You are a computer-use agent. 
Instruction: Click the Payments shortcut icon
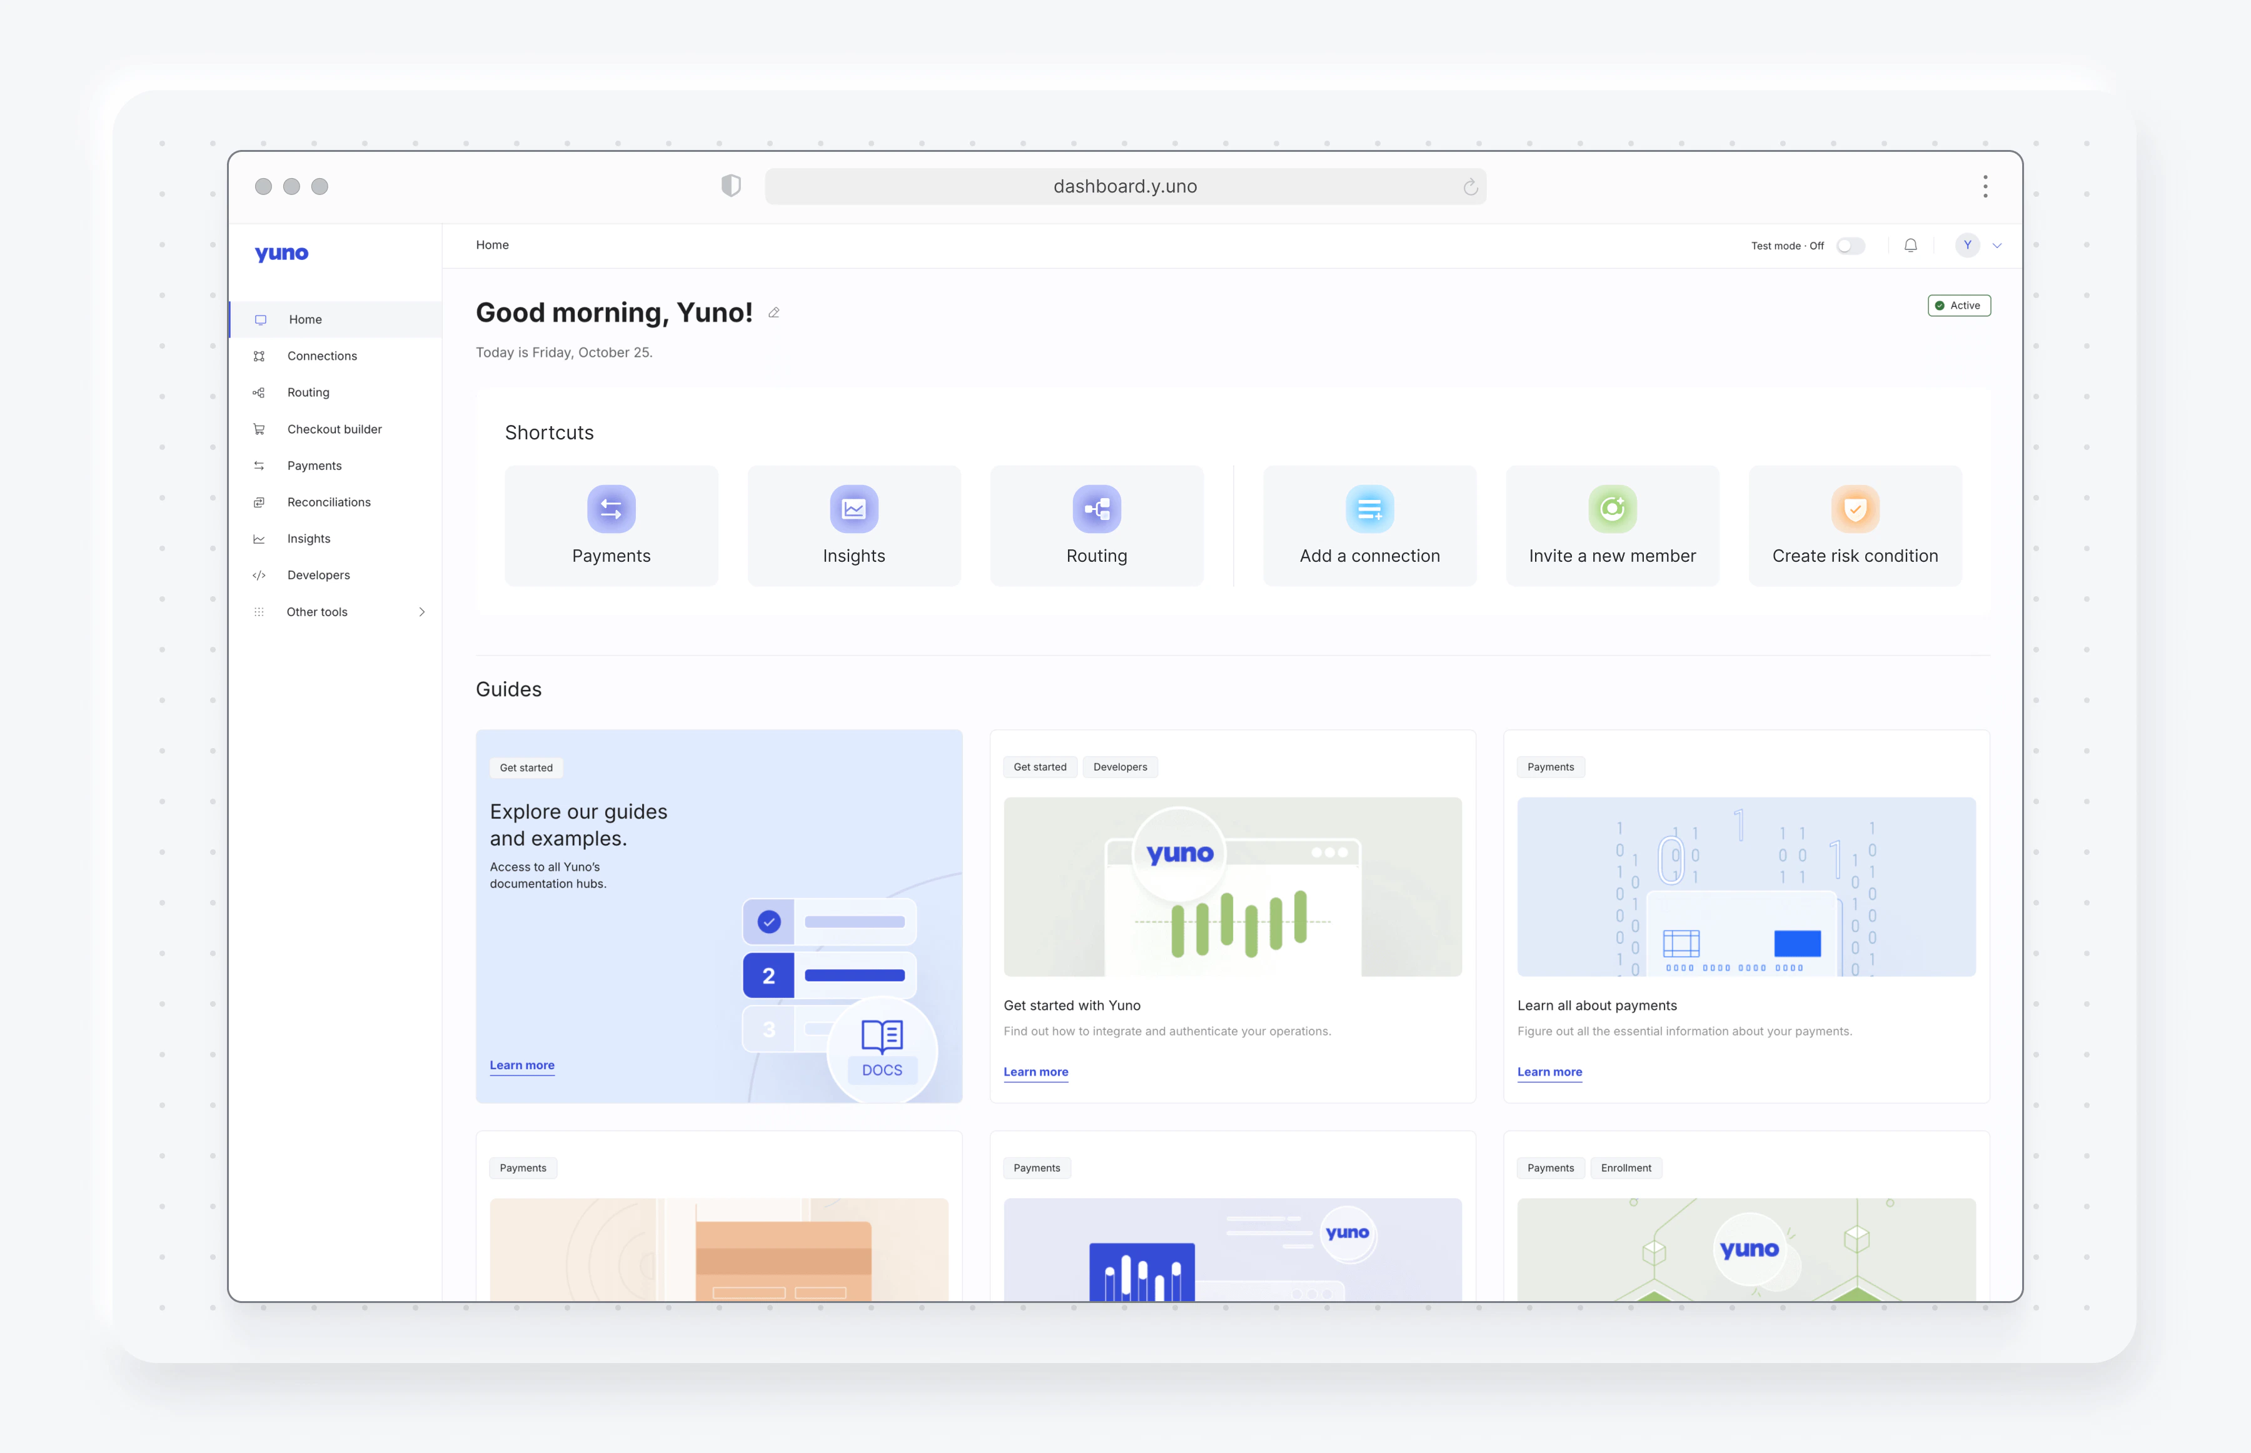point(611,509)
